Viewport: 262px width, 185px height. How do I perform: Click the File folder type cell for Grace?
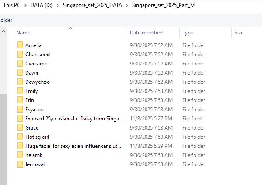pyautogui.click(x=194, y=128)
